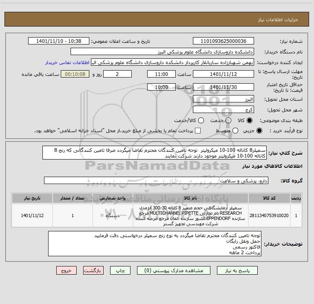Click the buyer organization name field
Screen dimensions: 314x304
click(162, 52)
